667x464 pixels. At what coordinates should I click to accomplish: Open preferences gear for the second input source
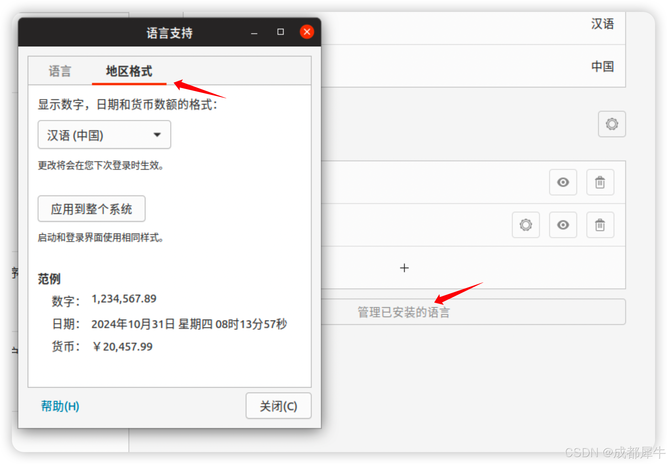(x=526, y=225)
